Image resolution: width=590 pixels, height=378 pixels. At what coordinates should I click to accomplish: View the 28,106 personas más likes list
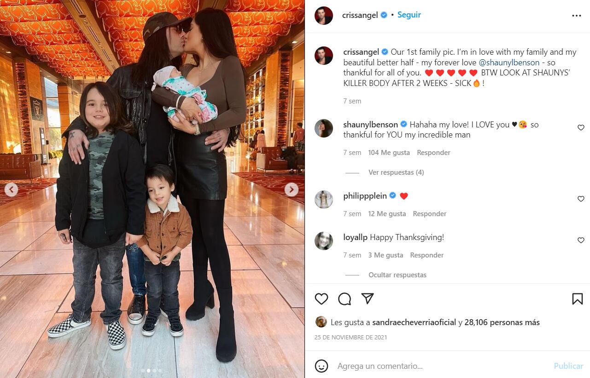point(502,322)
